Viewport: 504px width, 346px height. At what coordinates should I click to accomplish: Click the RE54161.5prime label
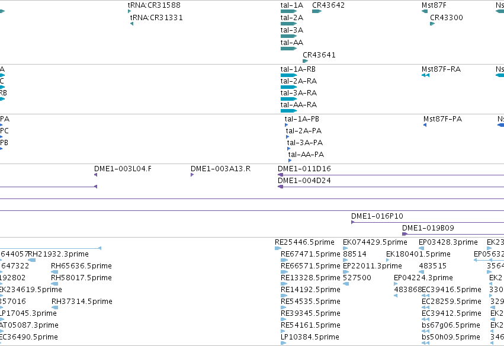[310, 325]
